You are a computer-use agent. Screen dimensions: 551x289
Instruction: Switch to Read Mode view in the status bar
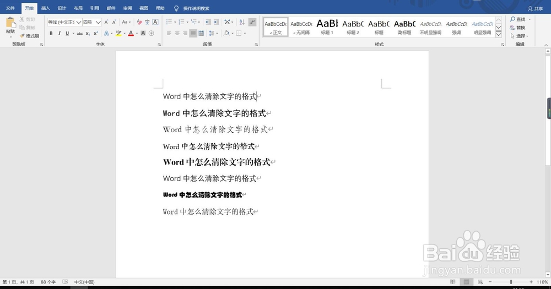[x=452, y=282]
